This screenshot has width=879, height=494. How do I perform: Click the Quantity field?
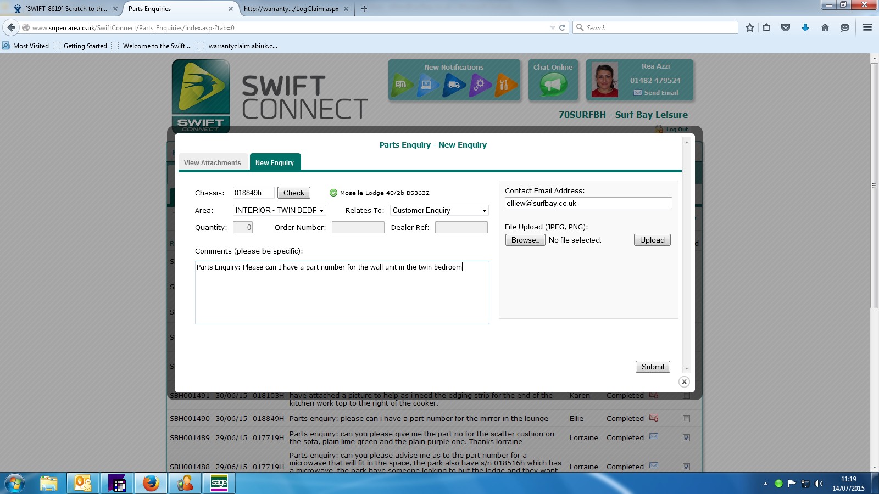243,227
